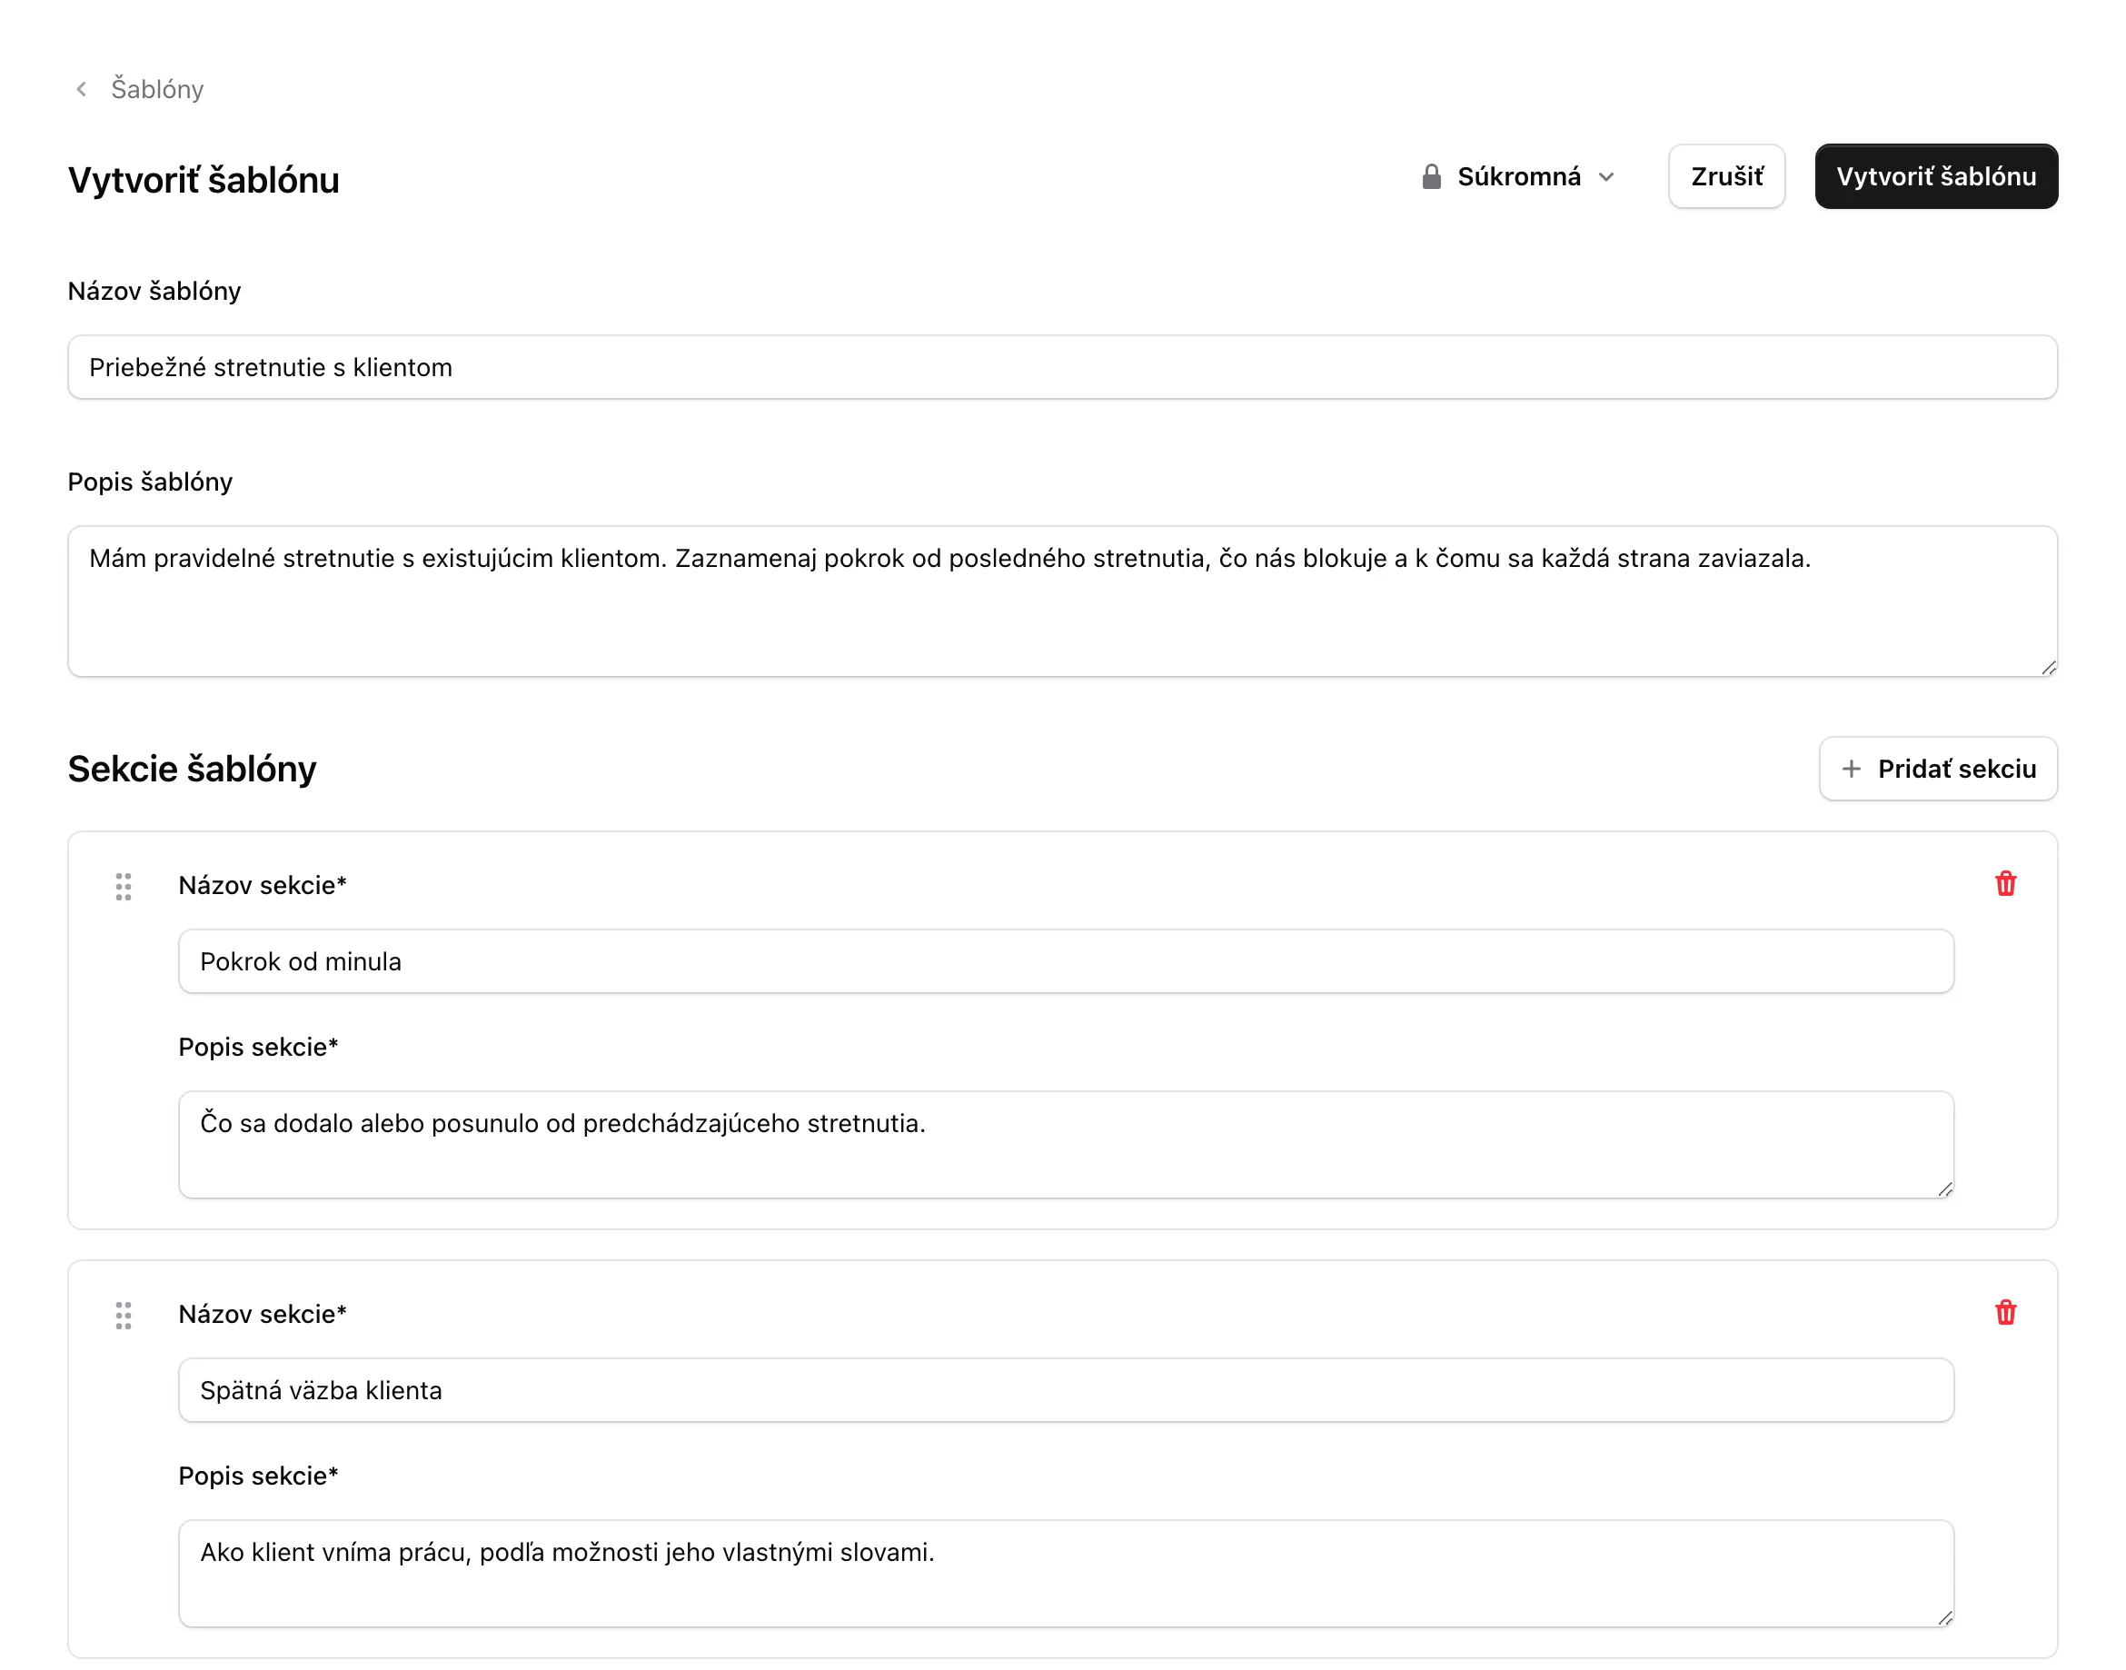Click the section name field Spätná väzba klienta

(1066, 1389)
